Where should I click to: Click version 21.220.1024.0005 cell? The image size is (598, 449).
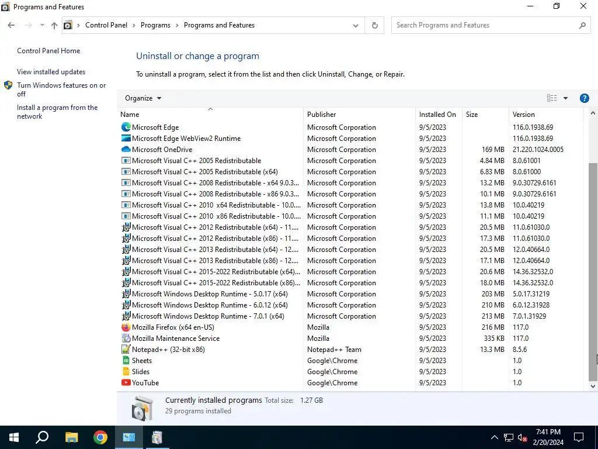538,149
